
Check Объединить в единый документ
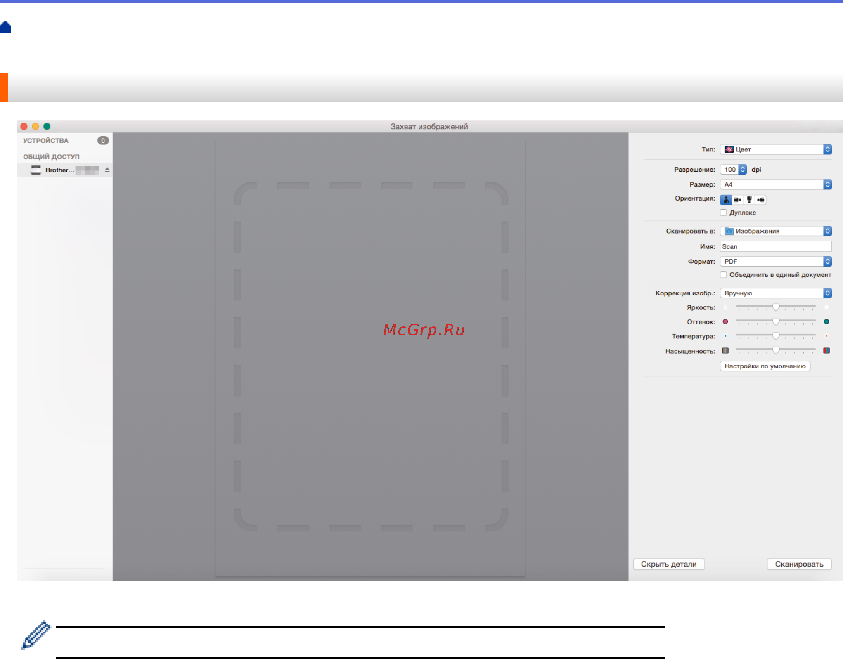pos(723,275)
